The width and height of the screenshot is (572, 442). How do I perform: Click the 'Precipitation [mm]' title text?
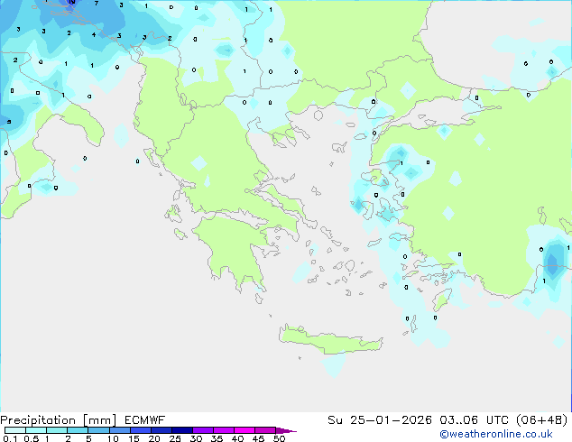(59, 420)
